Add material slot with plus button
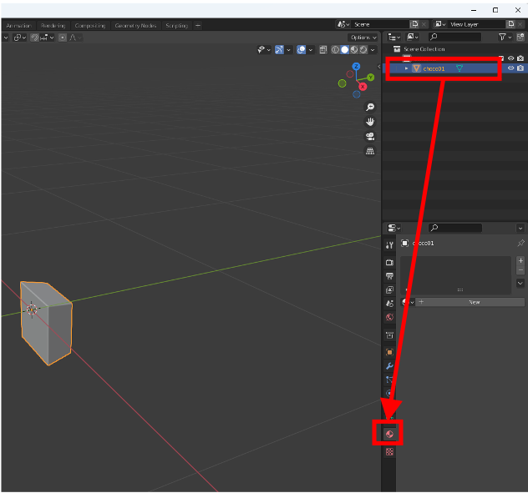Viewport: 528px width, 493px height. click(520, 260)
